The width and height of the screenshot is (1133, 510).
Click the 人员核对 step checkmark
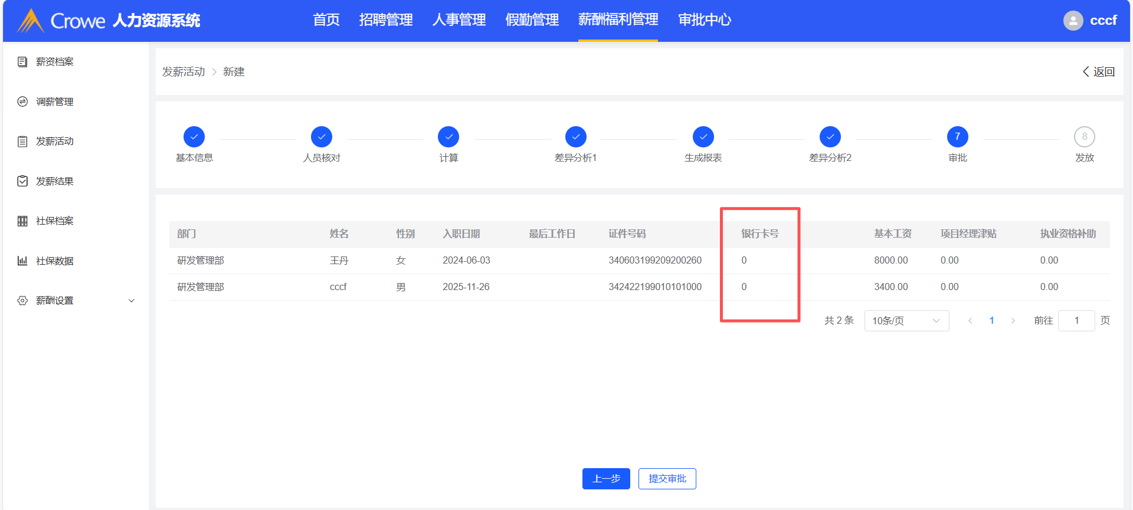(x=322, y=137)
